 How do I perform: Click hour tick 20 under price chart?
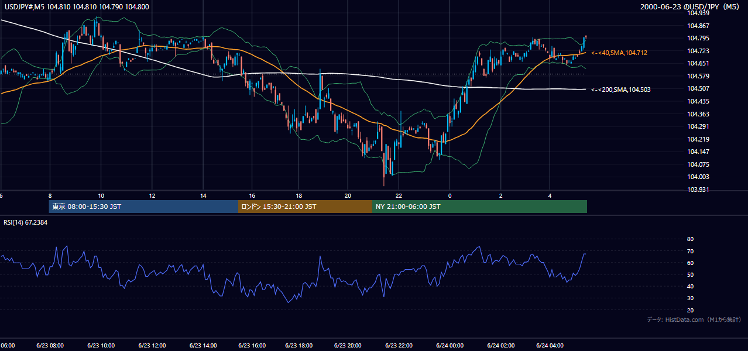(x=348, y=196)
